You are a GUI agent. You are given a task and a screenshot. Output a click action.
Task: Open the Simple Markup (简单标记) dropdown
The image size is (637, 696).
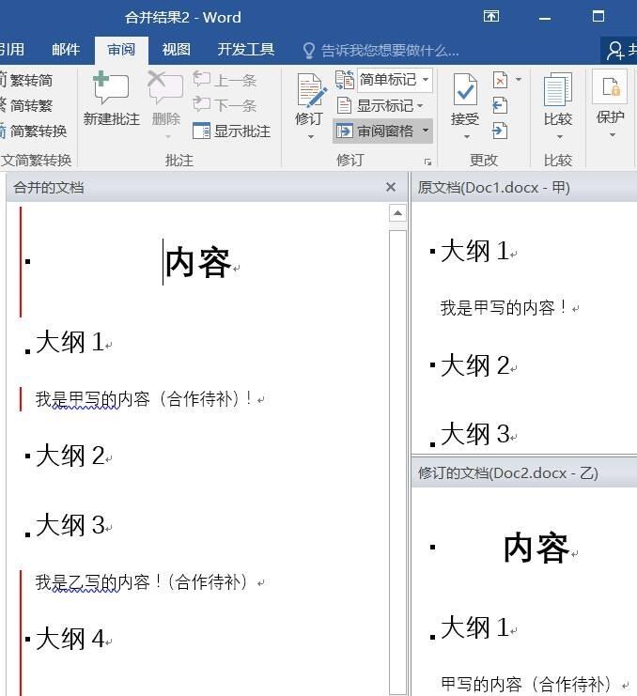396,80
